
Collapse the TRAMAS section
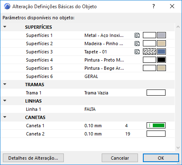(5, 84)
